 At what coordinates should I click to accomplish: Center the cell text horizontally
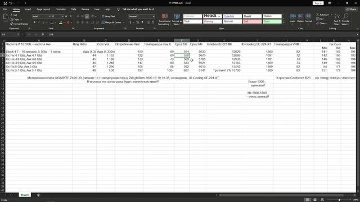[83, 22]
